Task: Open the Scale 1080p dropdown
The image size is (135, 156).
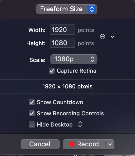Action: (74, 59)
